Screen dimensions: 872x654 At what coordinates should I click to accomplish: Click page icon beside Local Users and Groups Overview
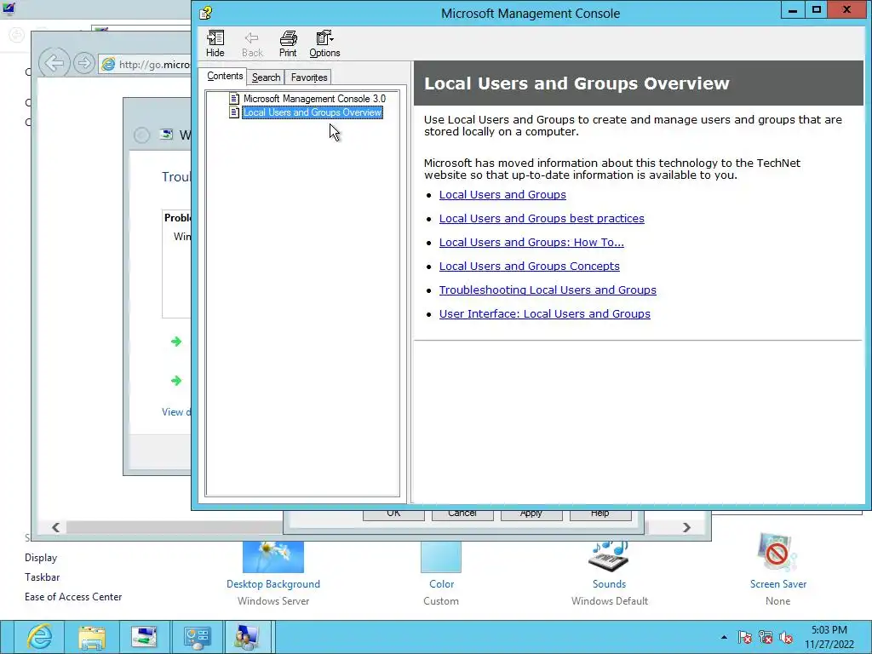[234, 112]
